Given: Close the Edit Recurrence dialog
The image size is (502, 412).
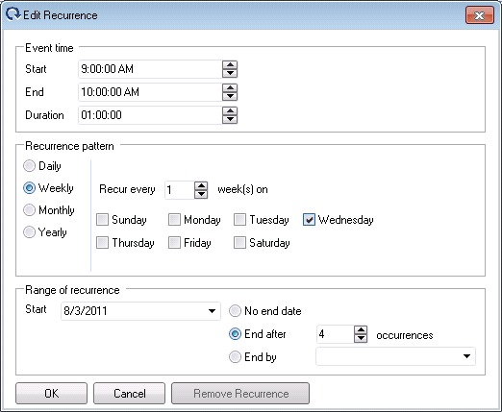Looking at the screenshot, I should click(480, 15).
